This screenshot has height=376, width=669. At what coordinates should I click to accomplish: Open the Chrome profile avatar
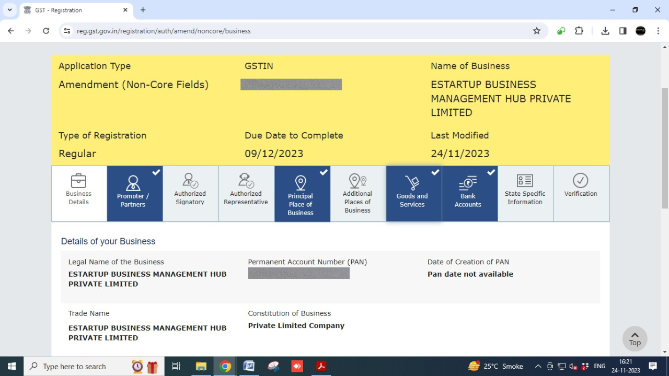pos(641,31)
